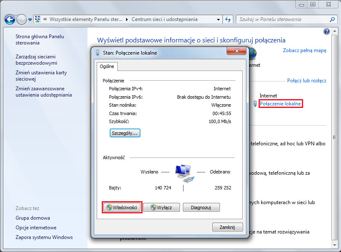
Task: Maximize the Control Panel window
Action: pos(313,4)
